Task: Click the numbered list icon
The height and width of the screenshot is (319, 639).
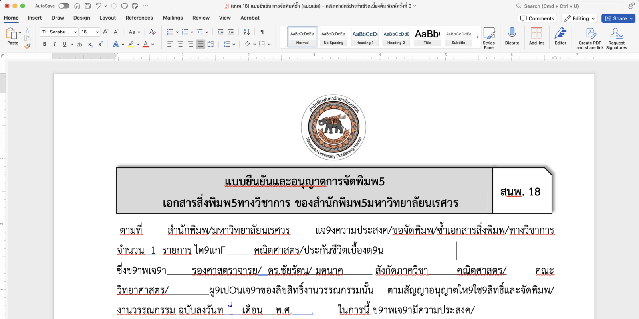Action: click(185, 32)
